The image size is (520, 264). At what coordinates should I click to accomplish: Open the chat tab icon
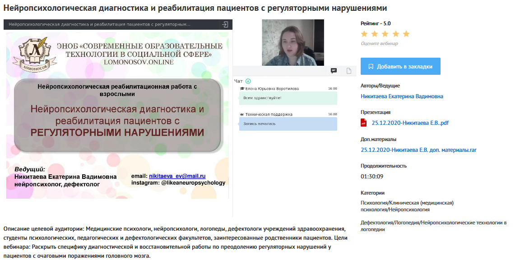[x=334, y=71]
